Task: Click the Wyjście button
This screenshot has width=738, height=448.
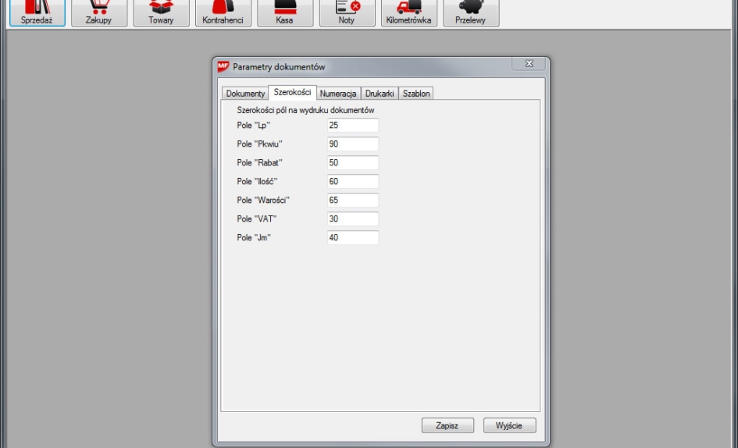Action: point(509,425)
